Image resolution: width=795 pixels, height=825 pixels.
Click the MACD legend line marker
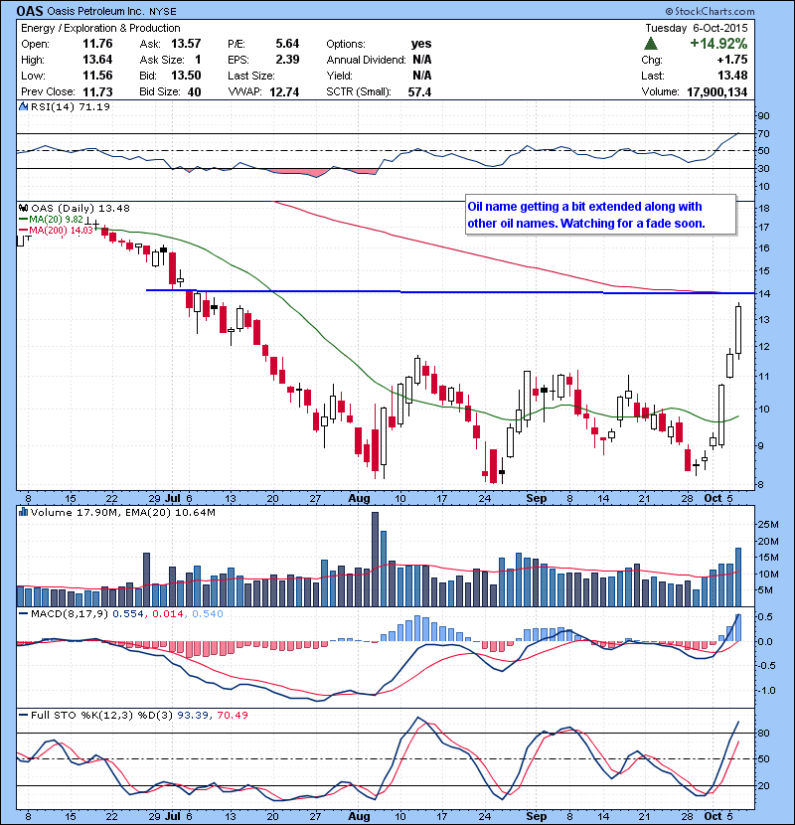[x=23, y=613]
